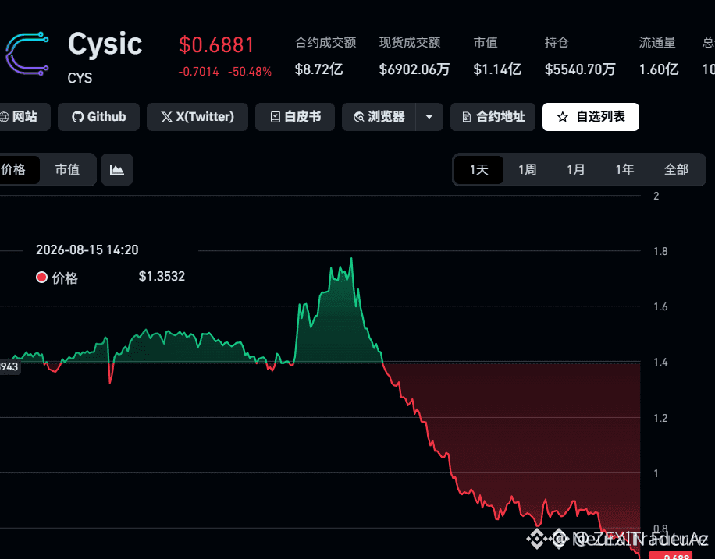Viewport: 715px width, 559px height.
Task: Click the Github octocat icon
Action: (77, 117)
